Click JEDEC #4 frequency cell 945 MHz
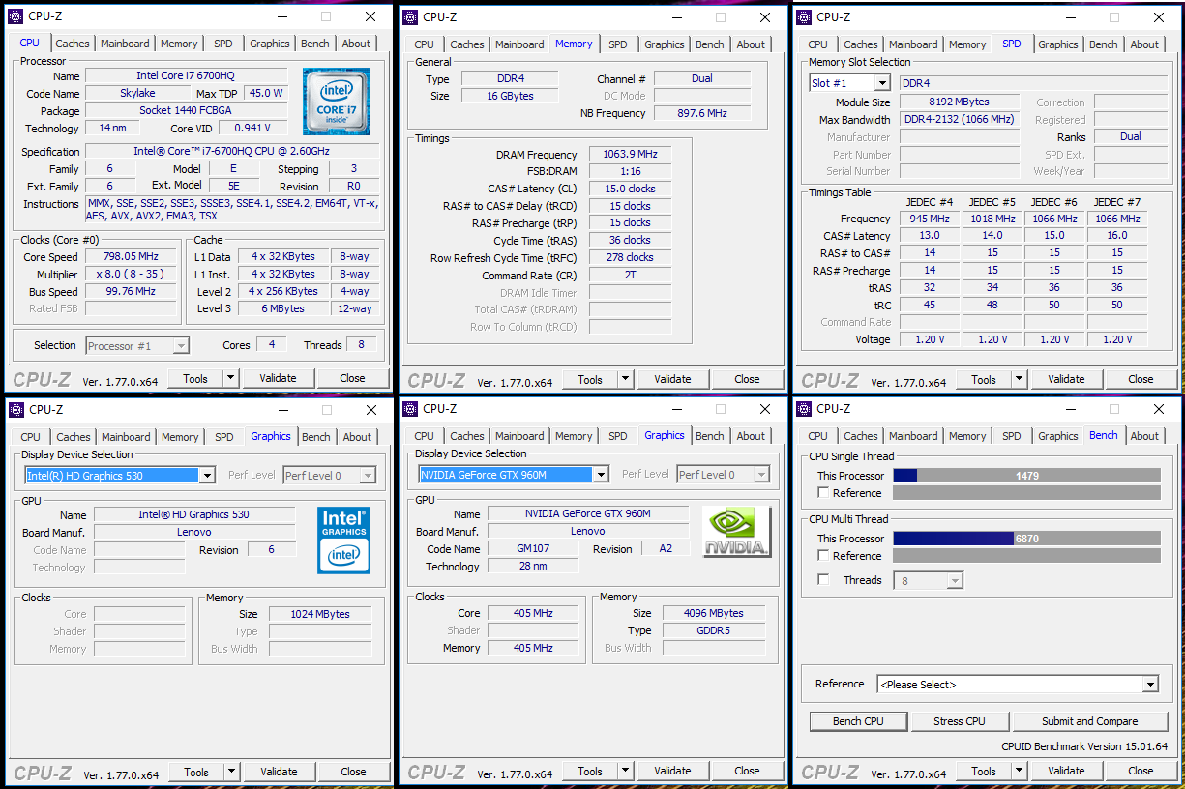Screen dimensions: 1185x789 point(930,219)
